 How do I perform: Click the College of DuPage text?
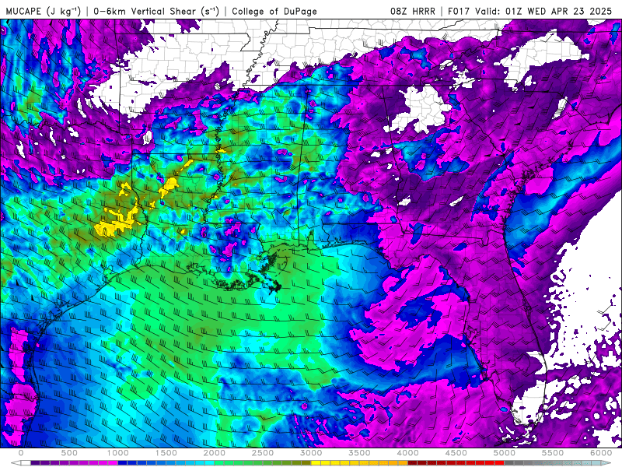pyautogui.click(x=274, y=11)
